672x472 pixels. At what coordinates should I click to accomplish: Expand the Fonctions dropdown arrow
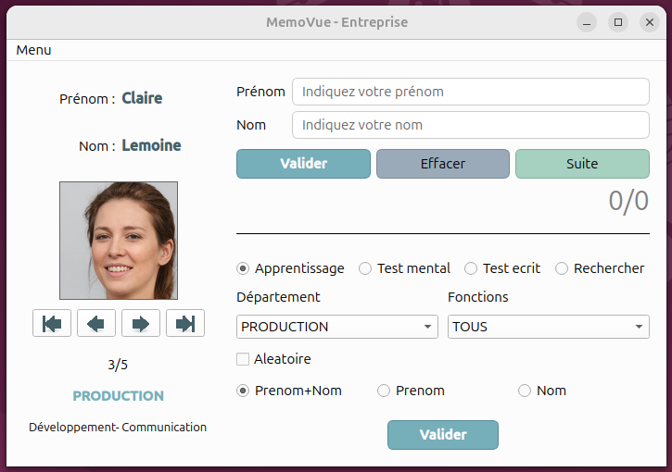coord(639,327)
